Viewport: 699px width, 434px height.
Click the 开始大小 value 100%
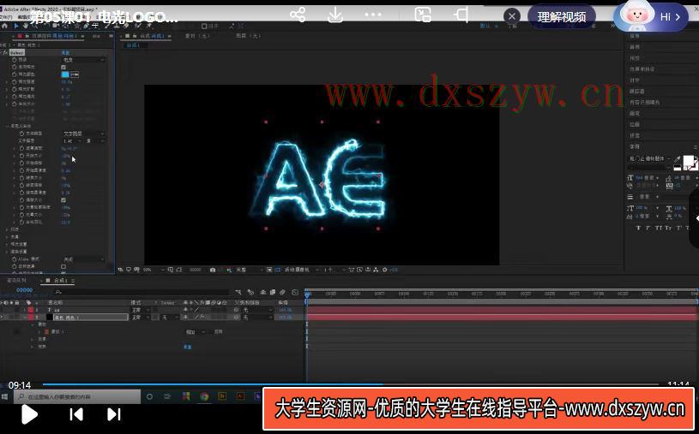66,156
